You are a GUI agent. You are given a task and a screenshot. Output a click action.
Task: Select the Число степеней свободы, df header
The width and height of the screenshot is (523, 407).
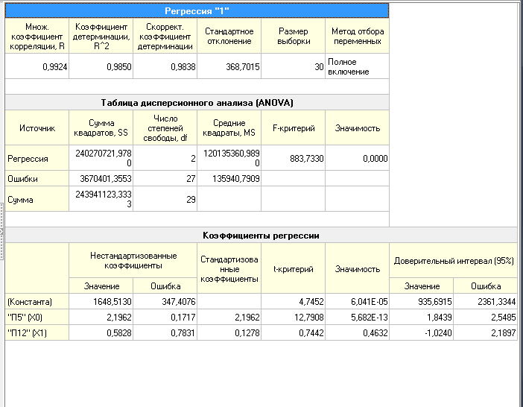point(165,127)
